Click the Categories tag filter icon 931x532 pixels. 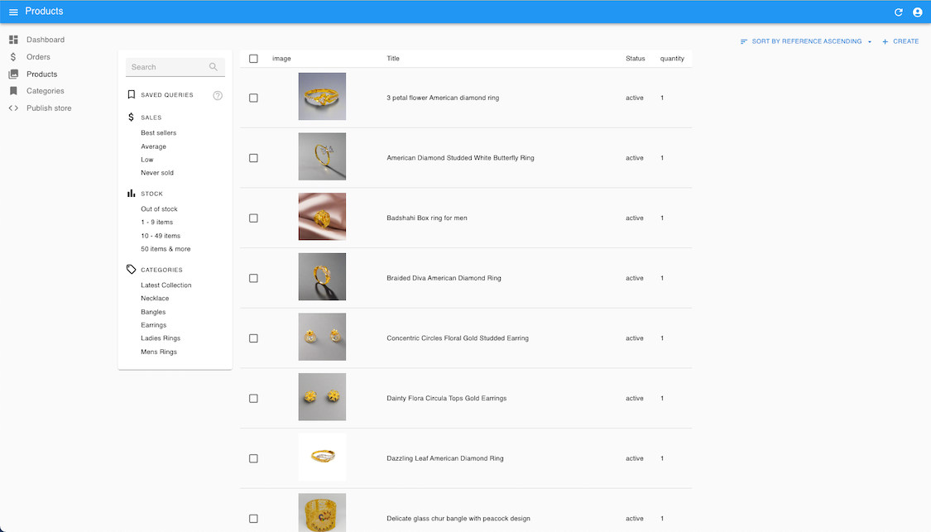tap(132, 270)
